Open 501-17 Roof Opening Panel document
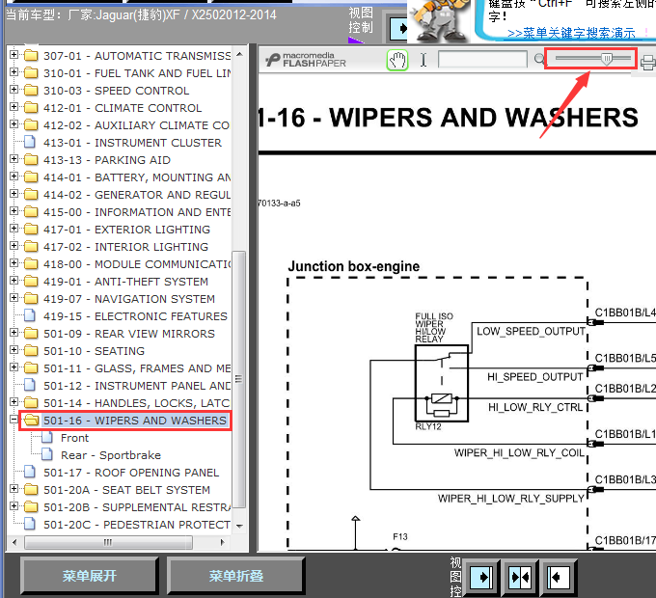Image resolution: width=656 pixels, height=598 pixels. [131, 473]
